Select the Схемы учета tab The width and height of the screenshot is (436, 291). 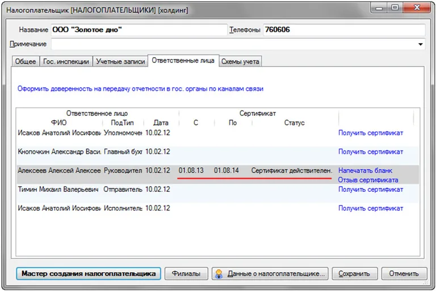pyautogui.click(x=240, y=61)
